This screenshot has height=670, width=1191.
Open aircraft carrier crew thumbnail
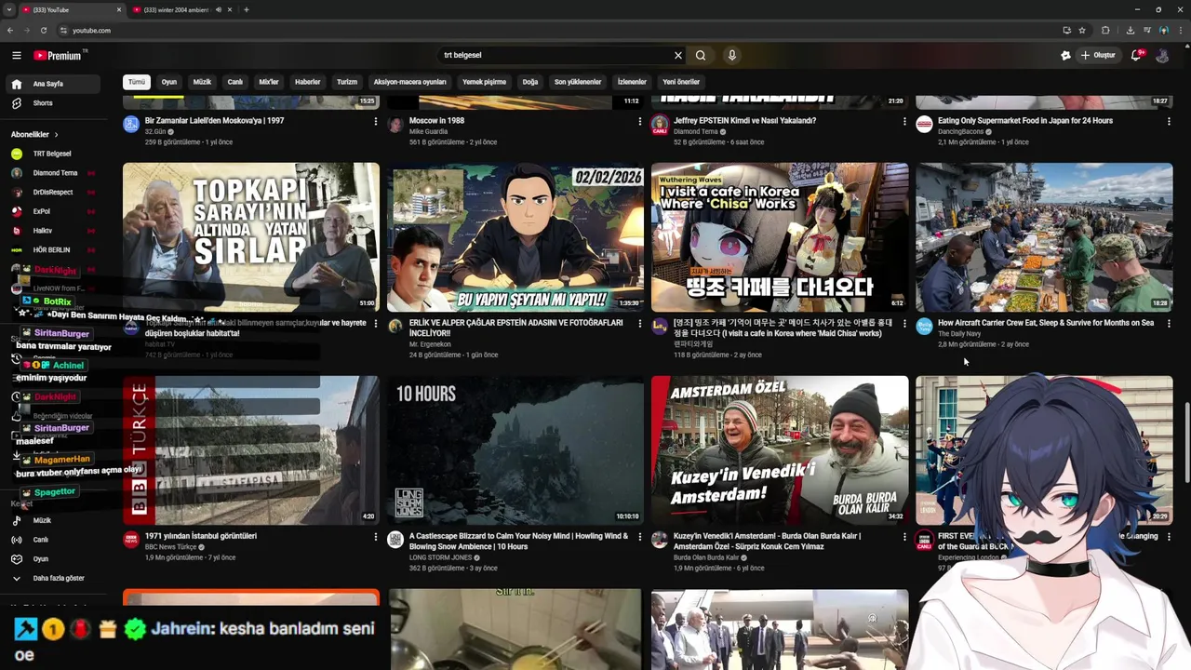coord(1044,237)
